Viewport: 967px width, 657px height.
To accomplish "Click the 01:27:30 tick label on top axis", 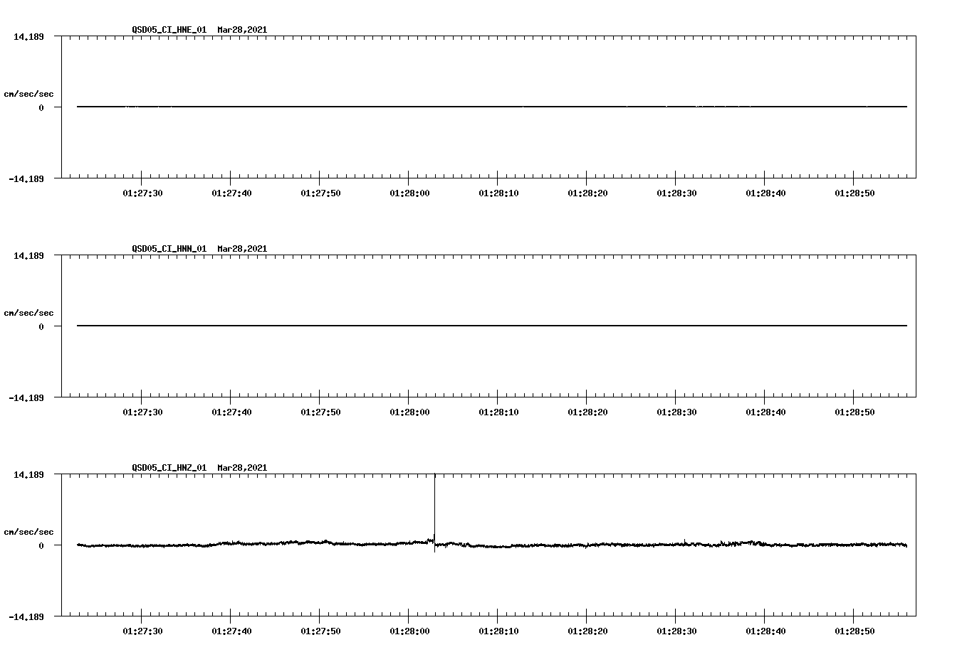I will [x=142, y=191].
